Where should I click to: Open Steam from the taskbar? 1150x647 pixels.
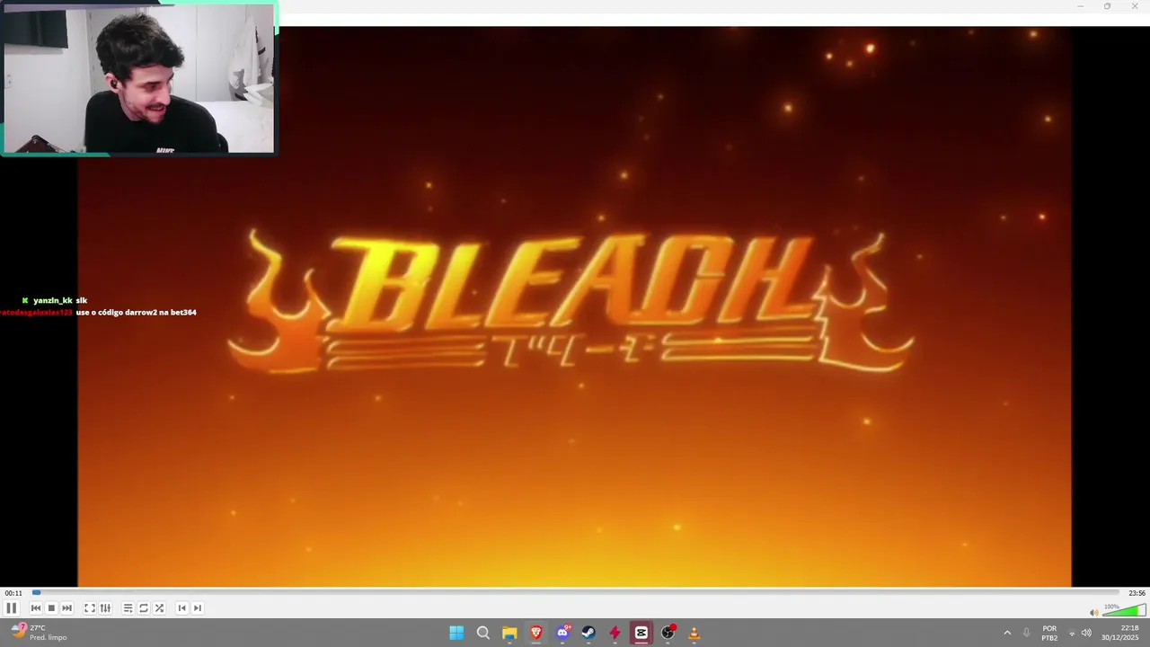[588, 633]
